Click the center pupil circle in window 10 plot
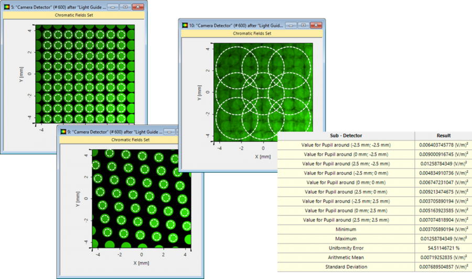 pos(263,92)
